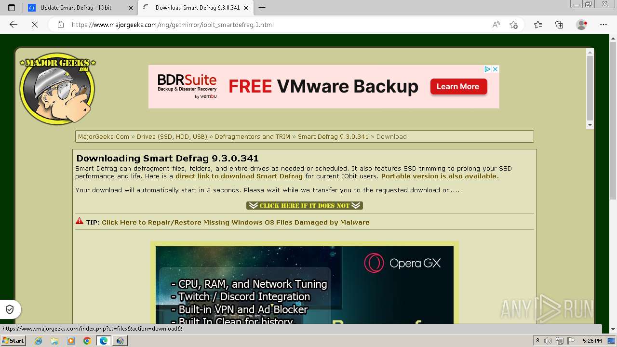
Task: Switch to Update Smart Defrag - IObit tab
Action: (x=76, y=8)
